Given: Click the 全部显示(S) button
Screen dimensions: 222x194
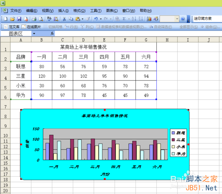Looking at the screenshot, I should tap(189, 27).
